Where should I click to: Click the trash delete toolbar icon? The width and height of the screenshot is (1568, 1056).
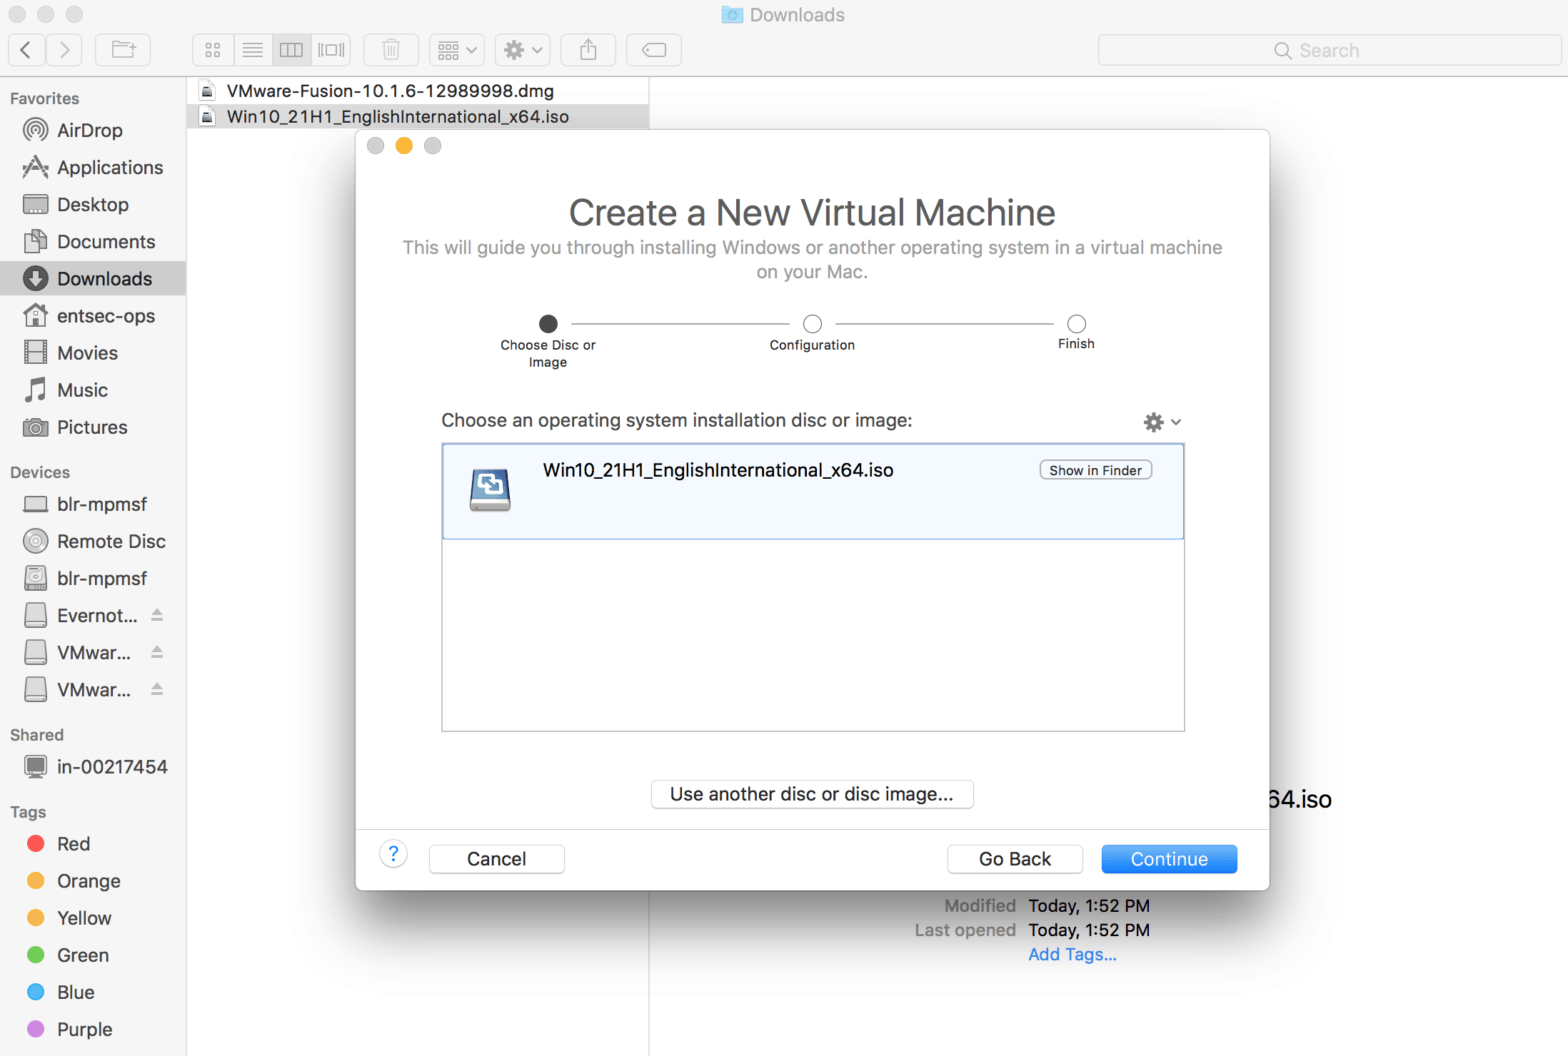pyautogui.click(x=391, y=50)
